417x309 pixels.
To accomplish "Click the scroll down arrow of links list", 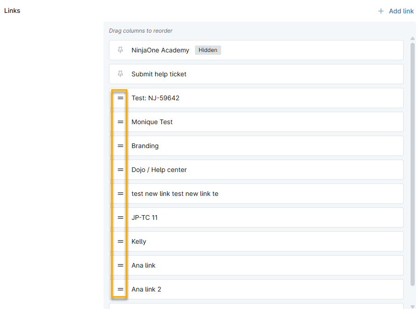I will click(412, 305).
